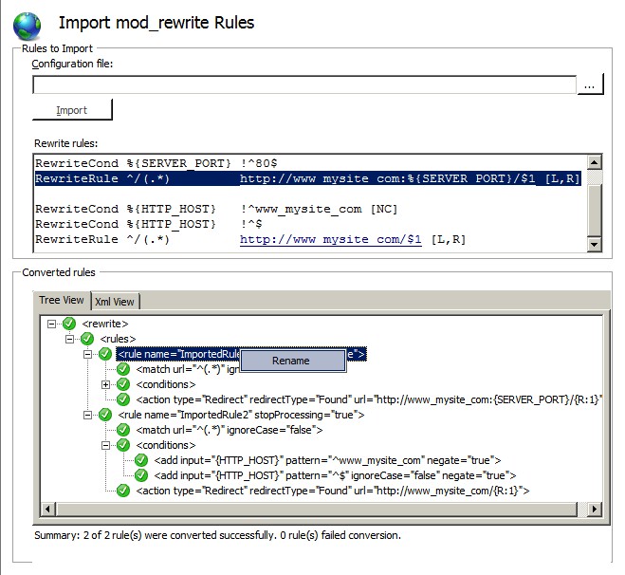Click check icon next to HTTP_HOST www_mysite_com condition
Image resolution: width=625 pixels, height=575 pixels.
[141, 460]
